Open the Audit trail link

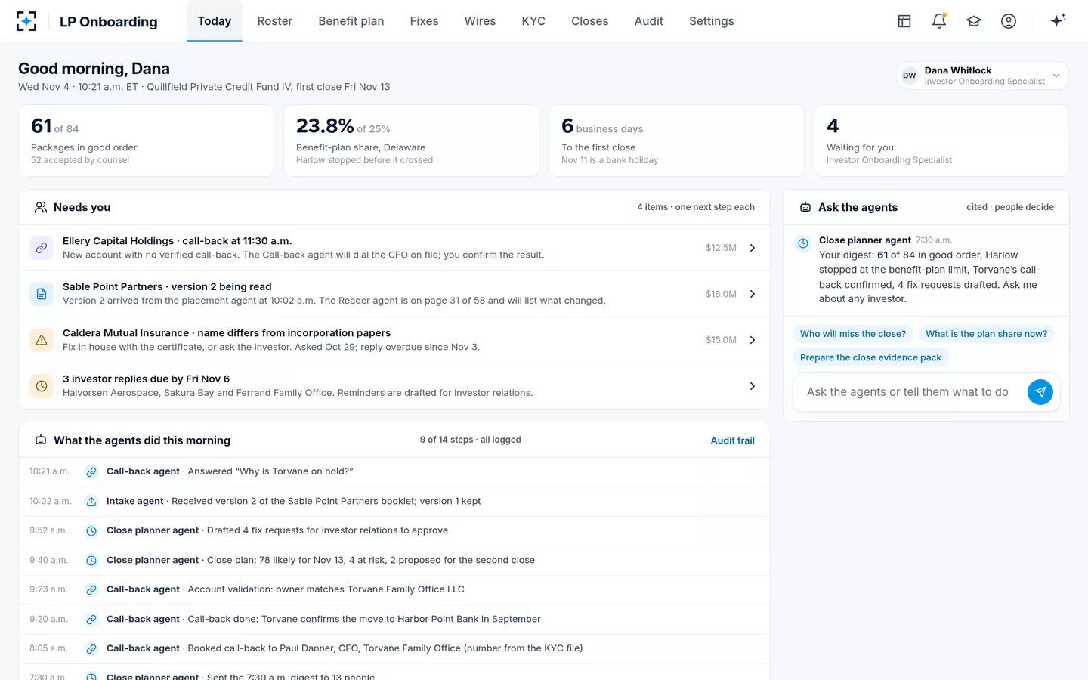pos(732,440)
